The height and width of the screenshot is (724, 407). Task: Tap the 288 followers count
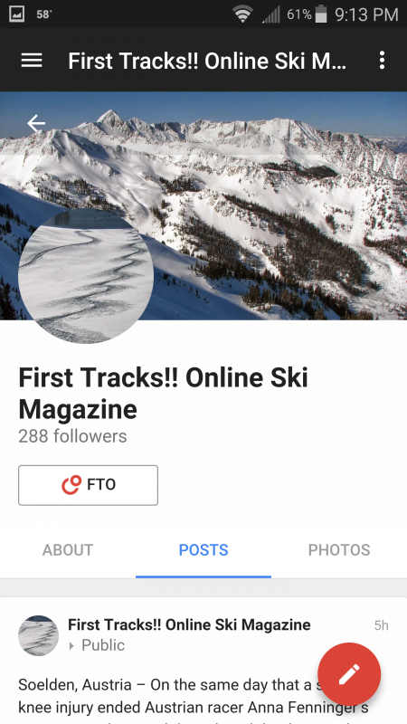pyautogui.click(x=72, y=436)
